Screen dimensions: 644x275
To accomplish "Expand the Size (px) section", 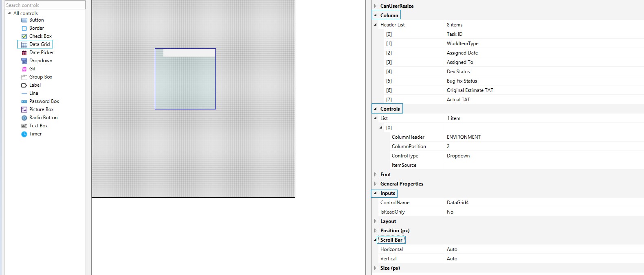I will coord(375,268).
